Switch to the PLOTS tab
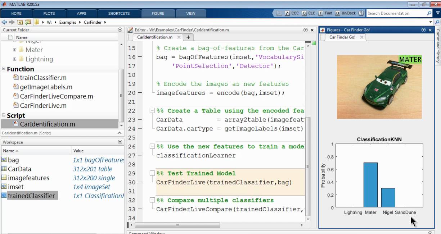This screenshot has height=234, width=441. pos(49,13)
